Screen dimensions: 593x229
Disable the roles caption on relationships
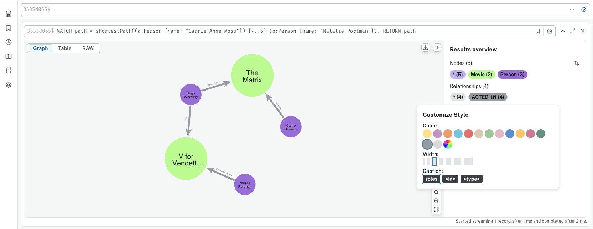click(431, 179)
